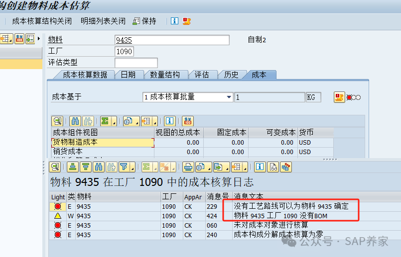Click the document glasses icon in the log toolbar
The width and height of the screenshot is (401, 257).
coord(273,167)
